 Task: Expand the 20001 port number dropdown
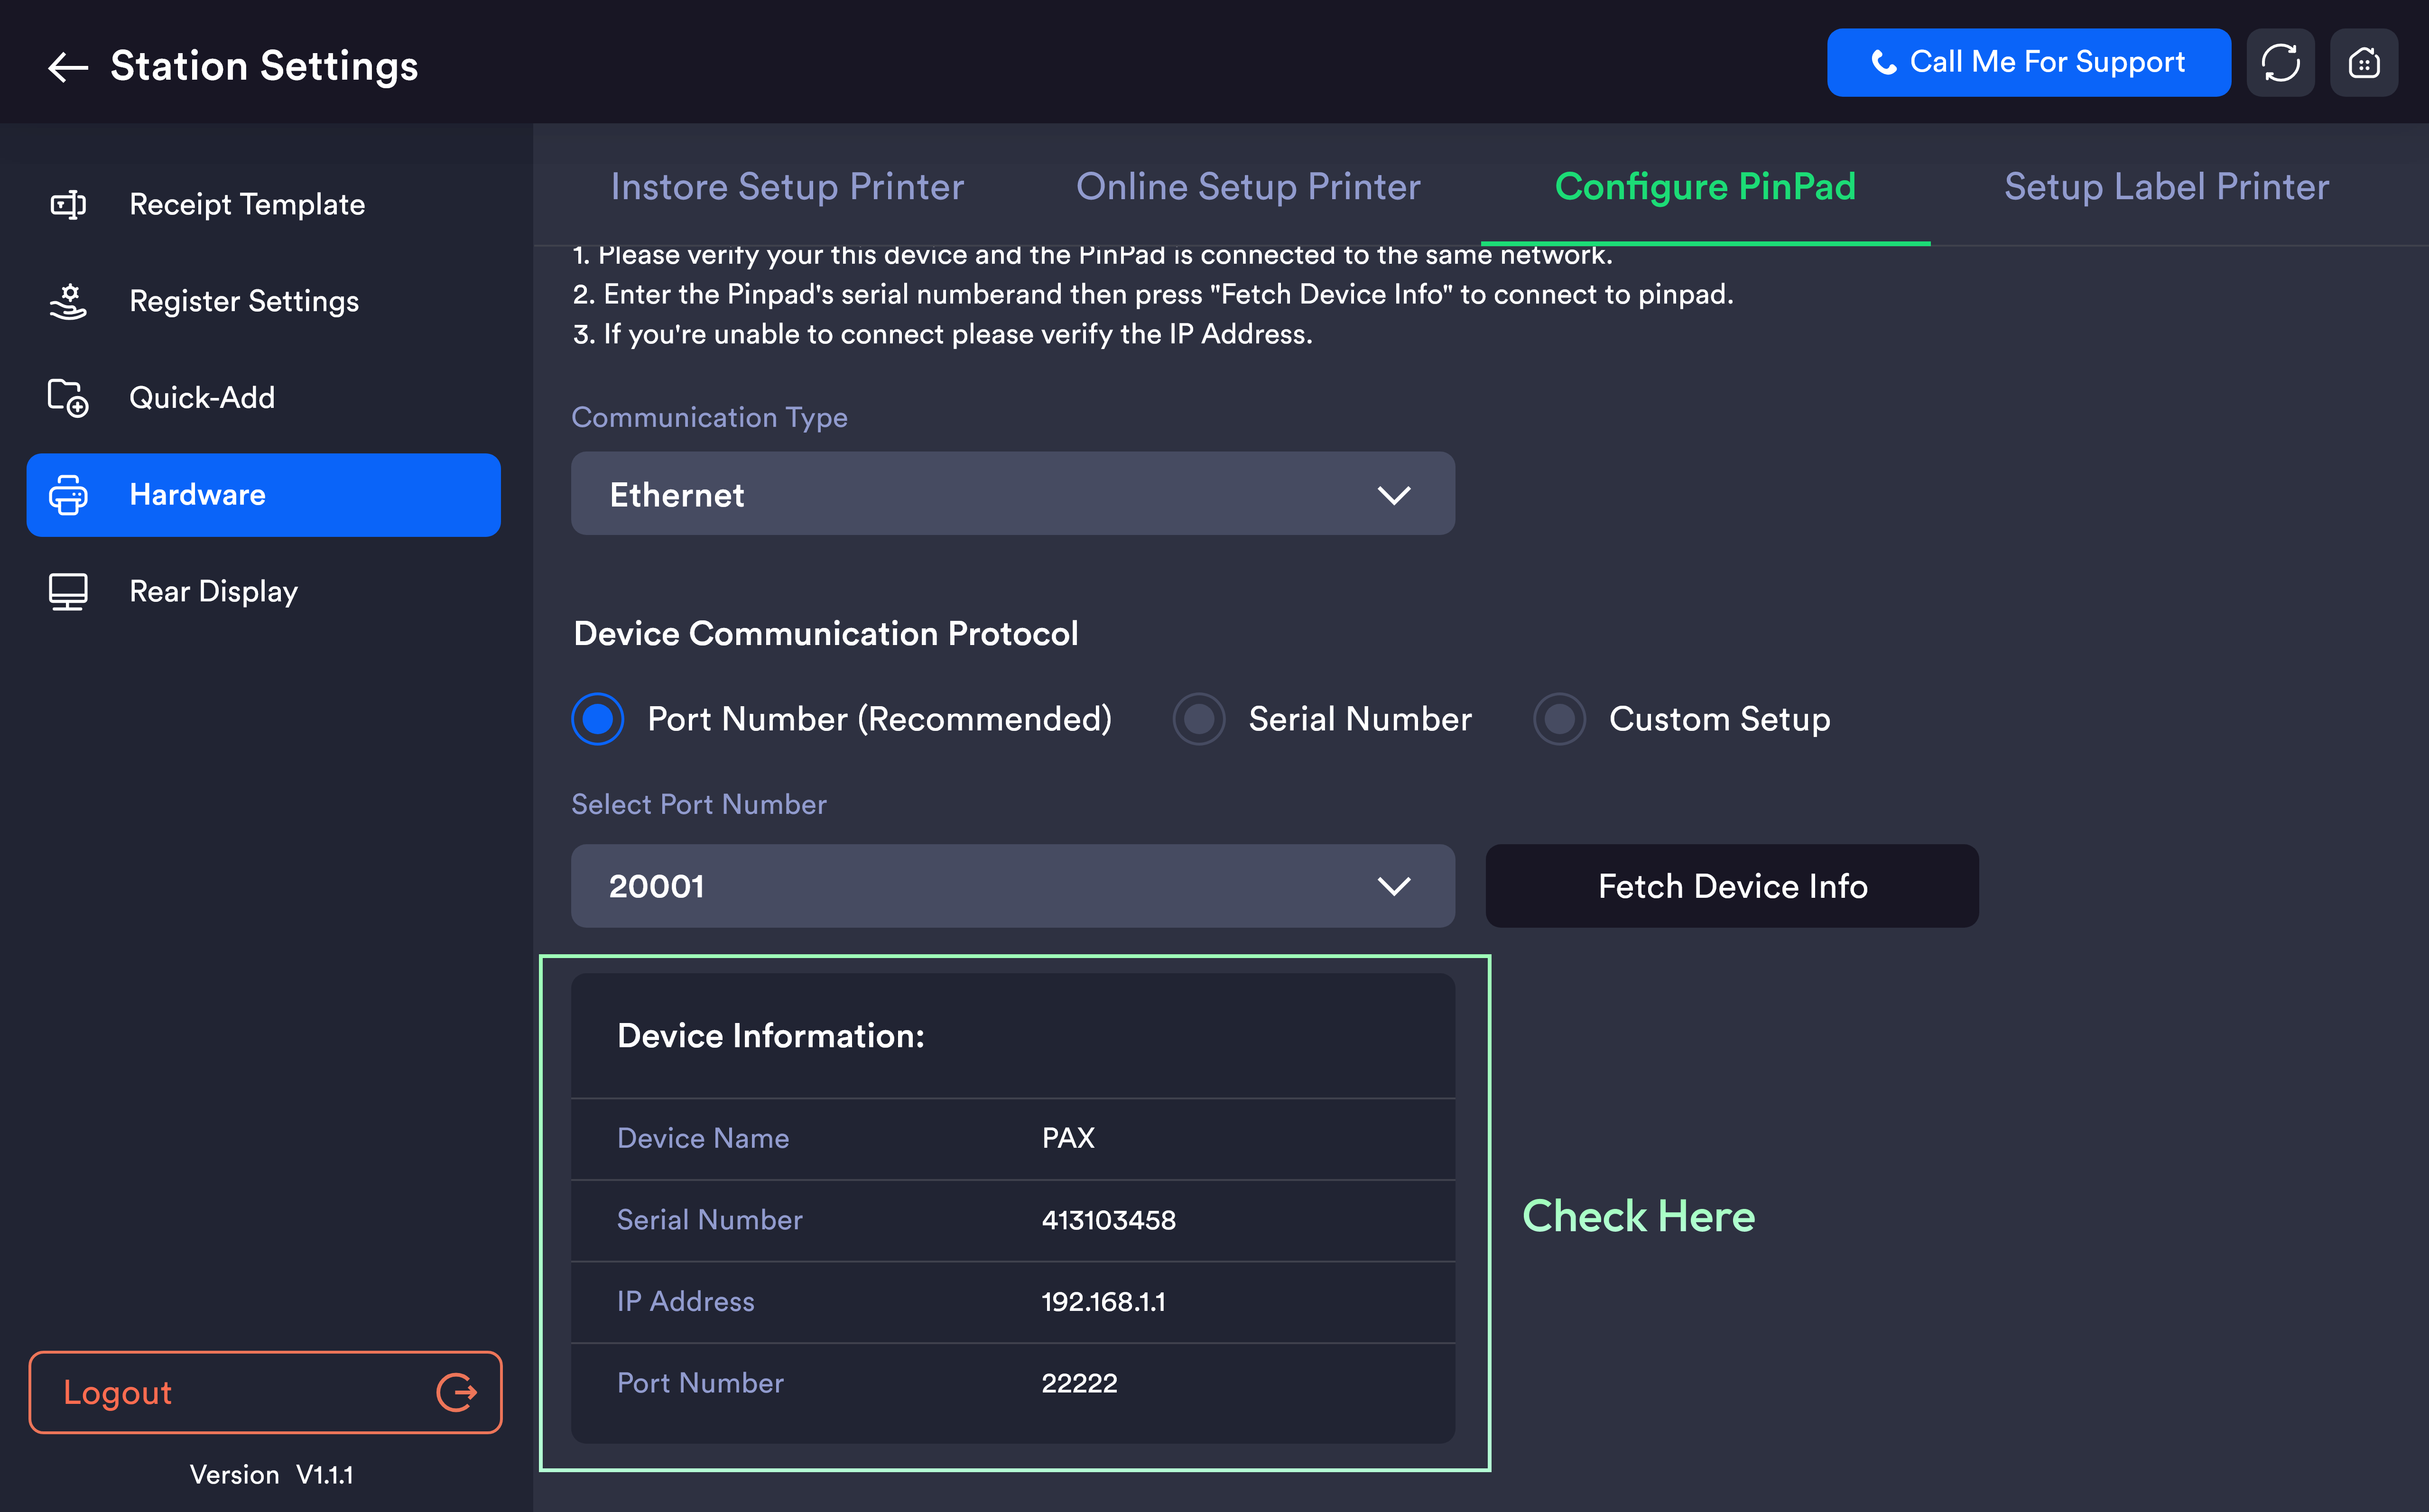1012,886
